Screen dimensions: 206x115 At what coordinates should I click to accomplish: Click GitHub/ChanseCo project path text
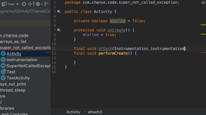(x=25, y=11)
